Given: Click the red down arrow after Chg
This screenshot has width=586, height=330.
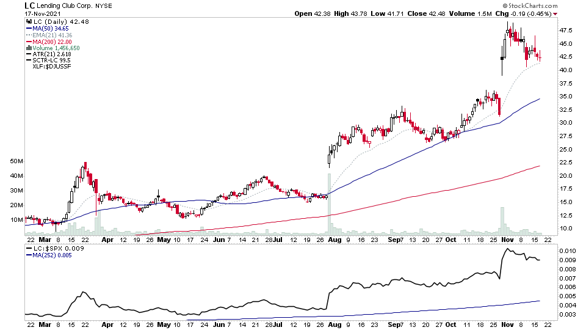Looking at the screenshot, I should coord(555,14).
